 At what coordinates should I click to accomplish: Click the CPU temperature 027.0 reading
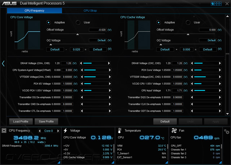[150, 137]
